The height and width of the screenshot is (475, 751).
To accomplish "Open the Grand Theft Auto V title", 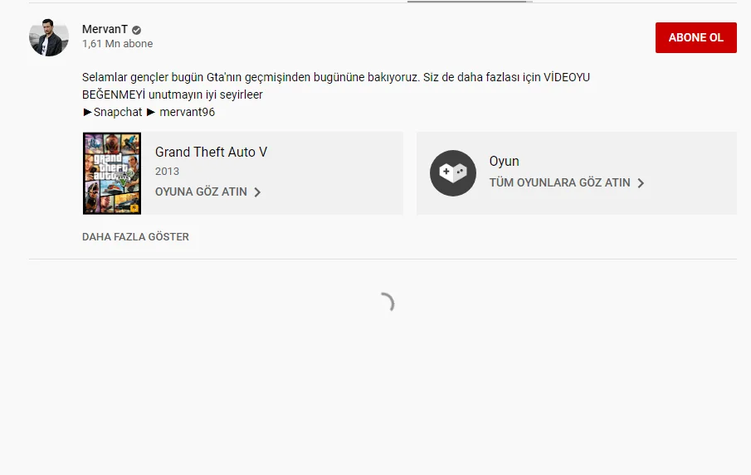I will tap(211, 152).
